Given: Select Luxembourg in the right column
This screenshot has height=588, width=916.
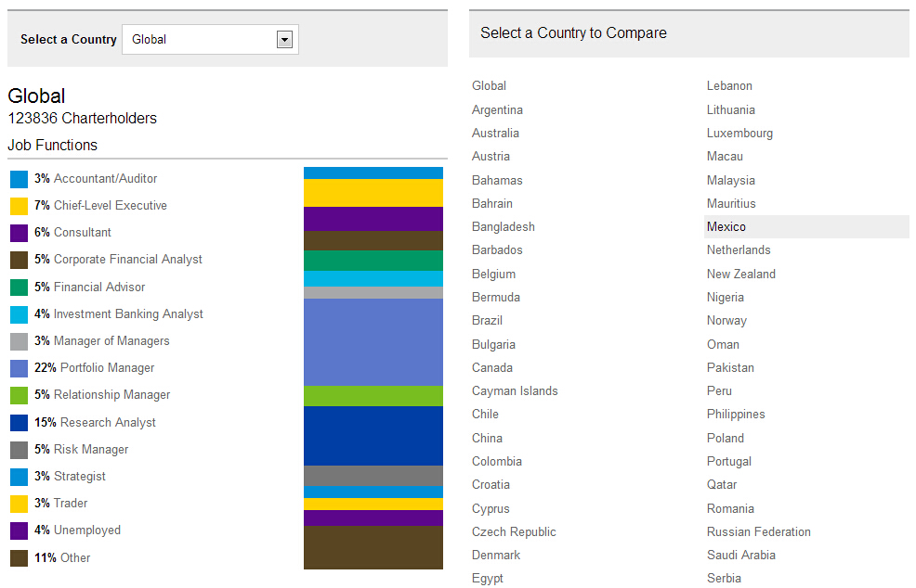Looking at the screenshot, I should pyautogui.click(x=739, y=134).
